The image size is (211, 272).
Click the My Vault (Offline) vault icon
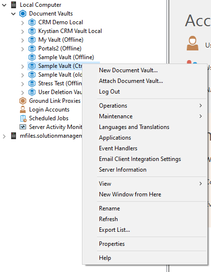coord(32,40)
